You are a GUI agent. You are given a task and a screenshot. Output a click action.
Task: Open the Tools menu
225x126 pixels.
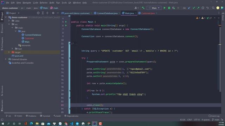[x=64, y=2]
